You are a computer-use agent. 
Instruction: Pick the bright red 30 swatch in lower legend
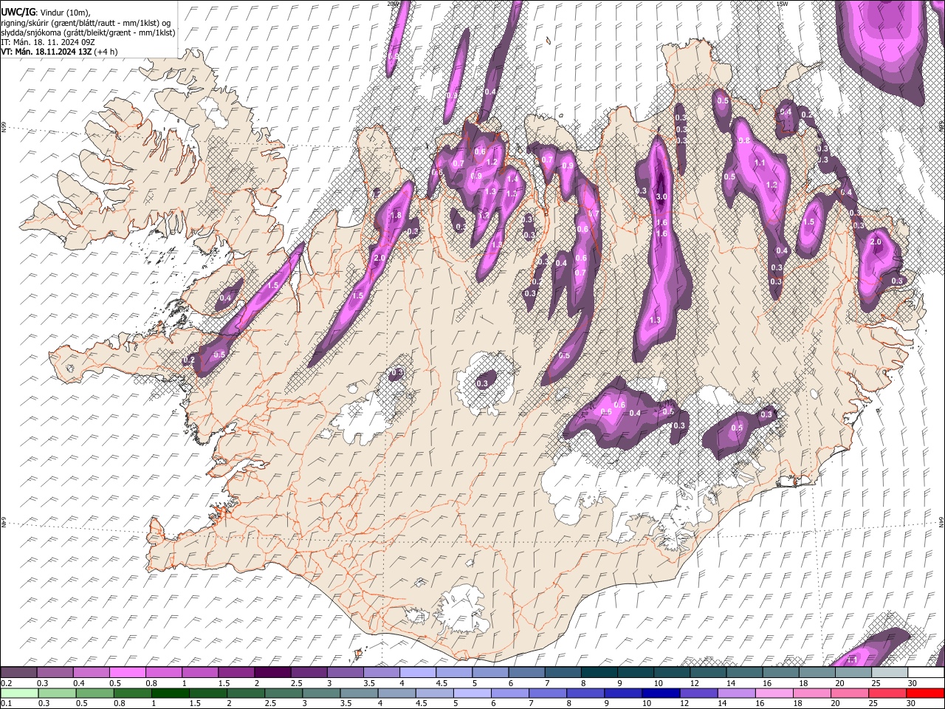[x=925, y=693]
